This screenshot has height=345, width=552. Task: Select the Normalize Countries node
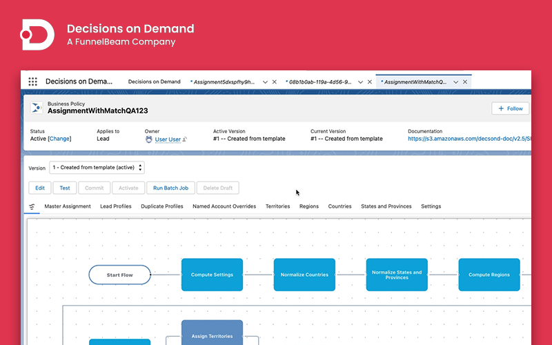[304, 275]
